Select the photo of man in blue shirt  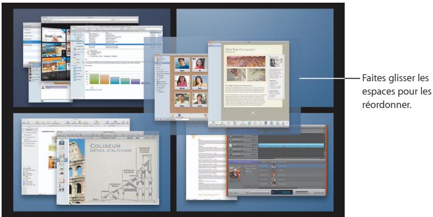pos(183,65)
